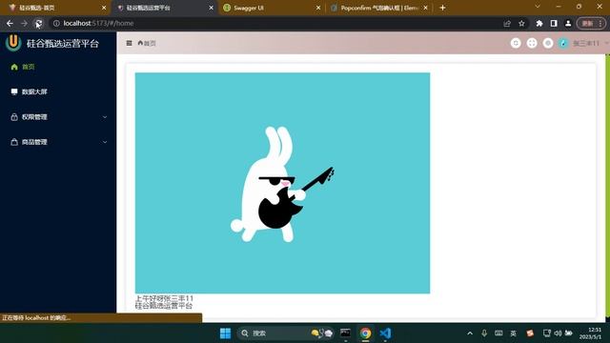Click the 英 input language indicator

514,333
